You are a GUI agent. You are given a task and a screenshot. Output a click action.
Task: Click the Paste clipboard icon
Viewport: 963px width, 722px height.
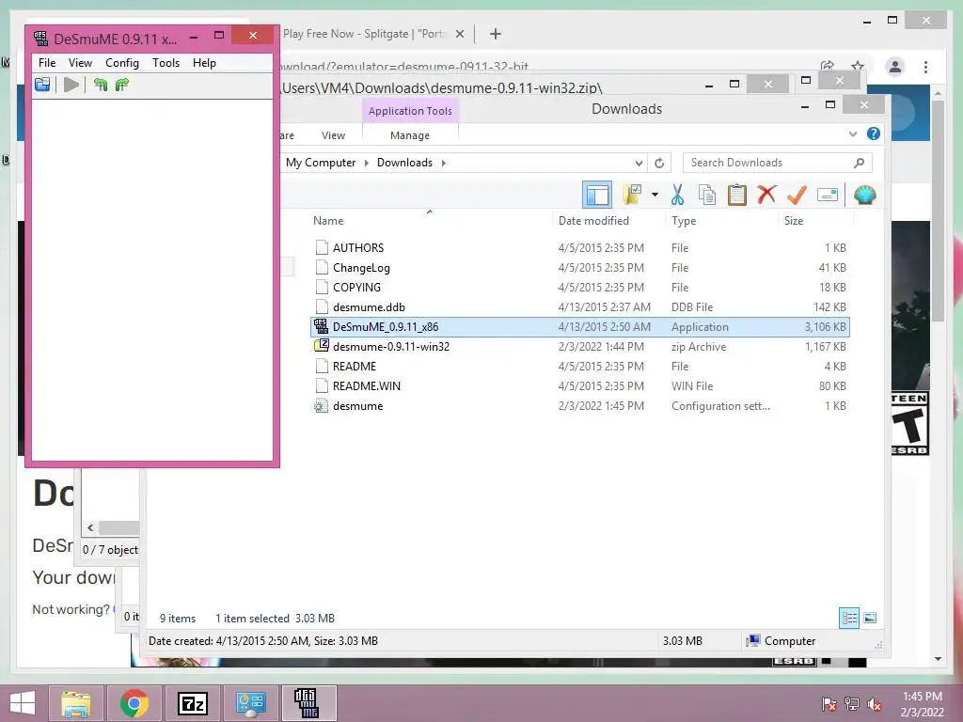tap(737, 195)
